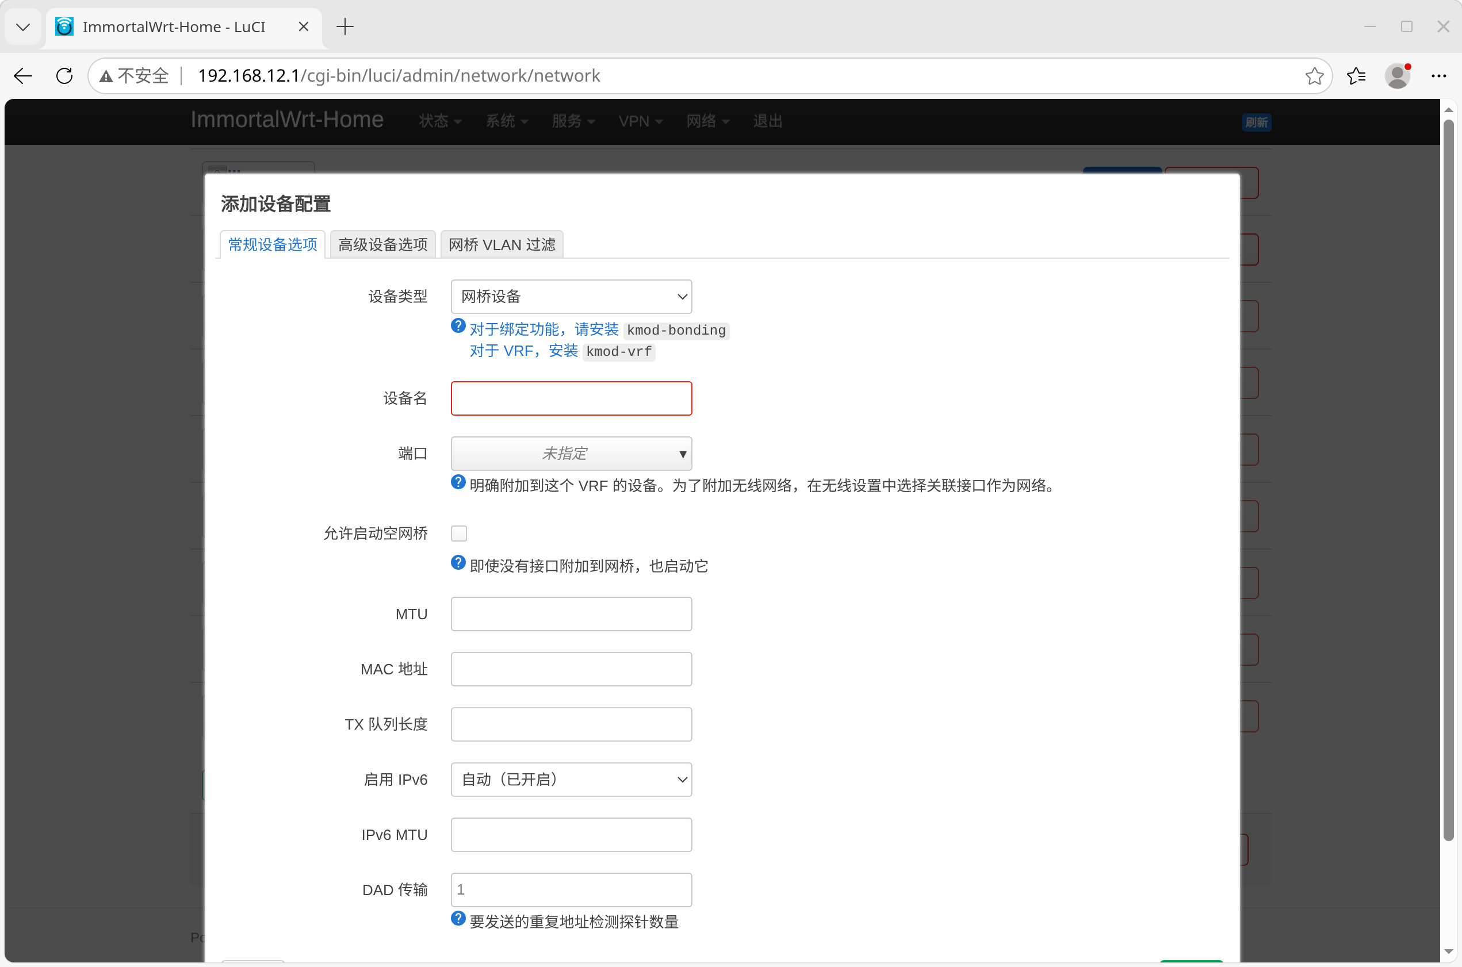This screenshot has height=967, width=1462.
Task: Click the device name input field
Action: click(571, 398)
